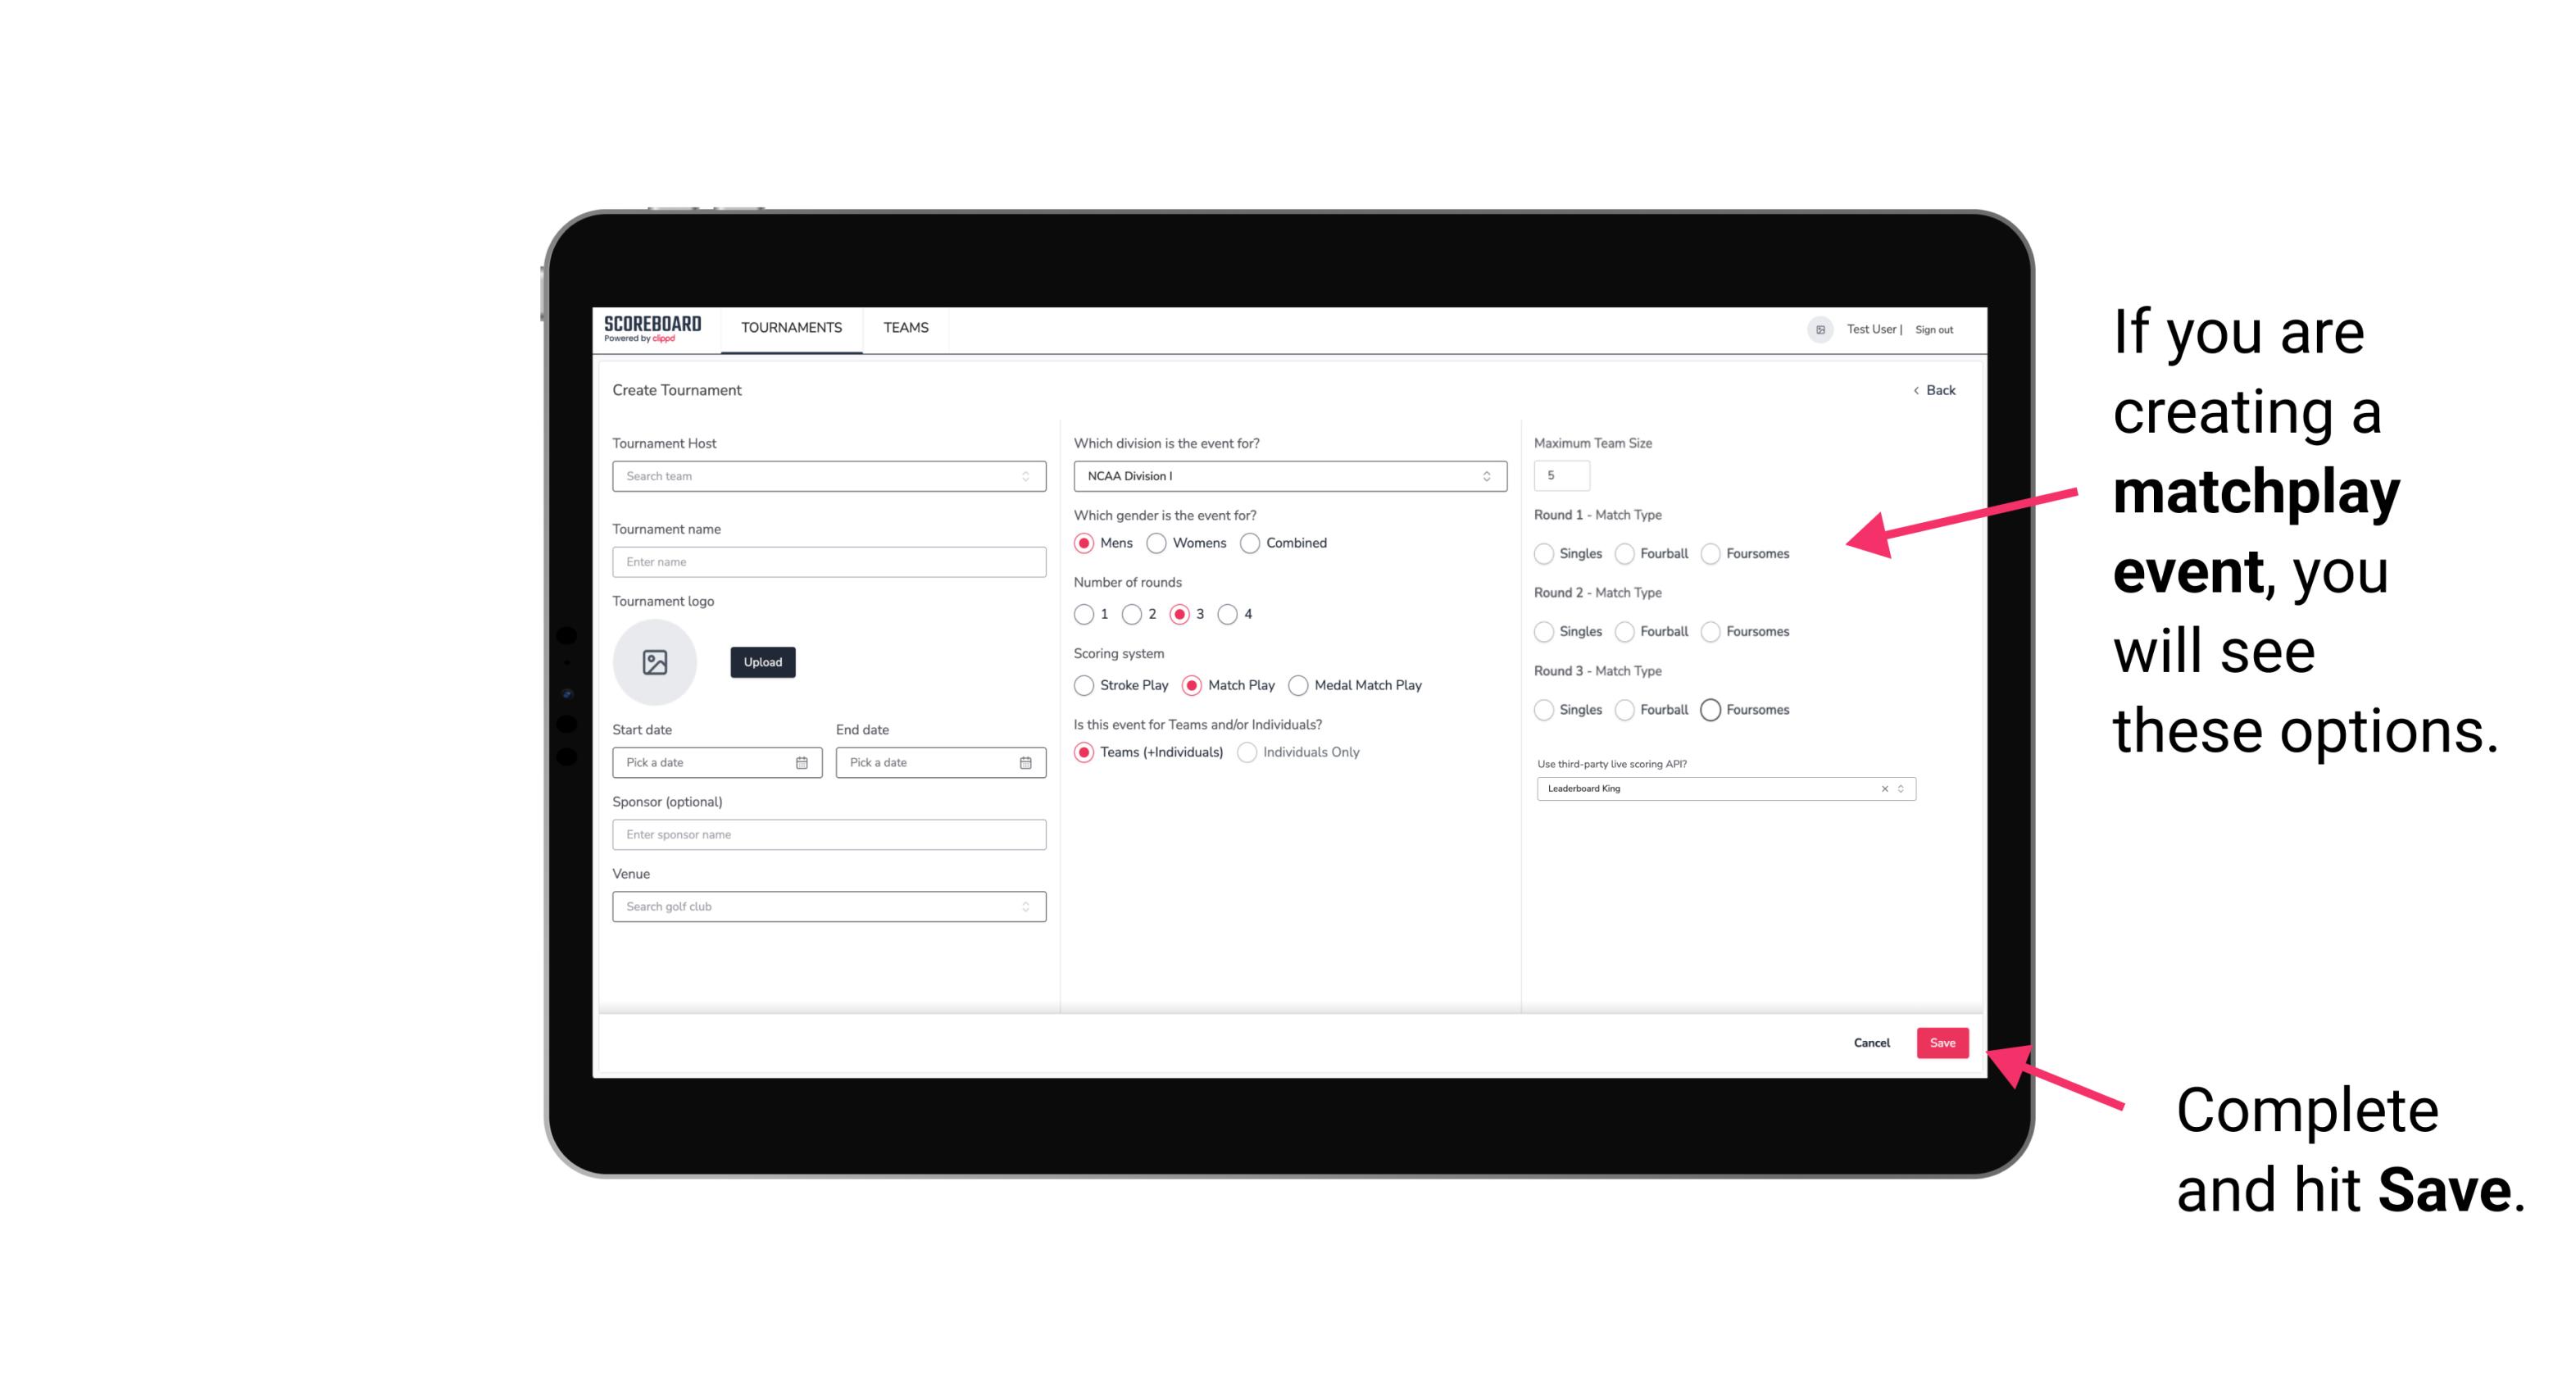The image size is (2576, 1386).
Task: Click the Upload tournament logo button
Action: coord(761,662)
